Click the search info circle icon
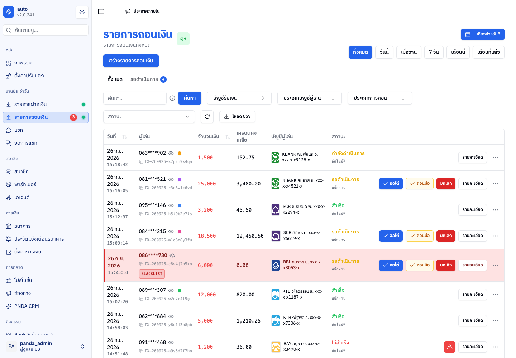516x358 pixels. [x=172, y=98]
